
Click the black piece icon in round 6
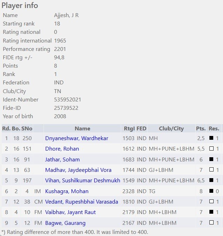tap(211, 191)
